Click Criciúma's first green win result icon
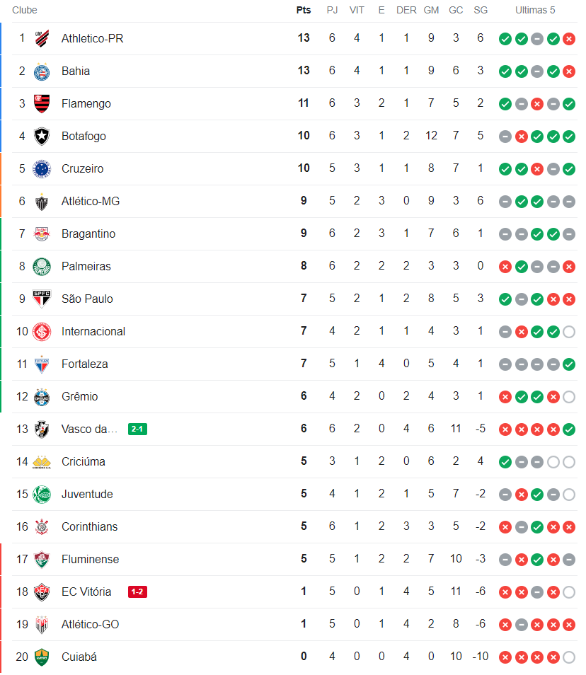Image resolution: width=586 pixels, height=675 pixels. 505,462
